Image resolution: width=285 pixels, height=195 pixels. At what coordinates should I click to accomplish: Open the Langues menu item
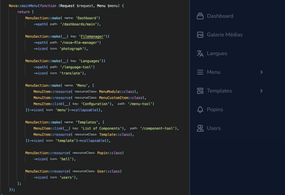(217, 53)
